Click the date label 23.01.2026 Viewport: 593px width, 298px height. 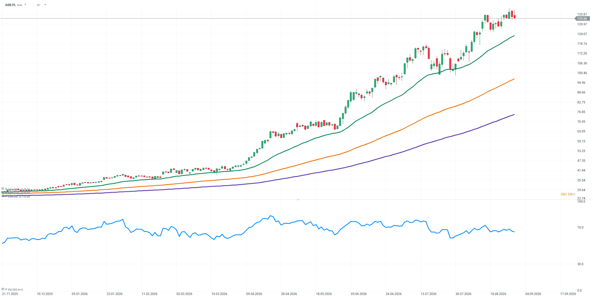point(115,294)
